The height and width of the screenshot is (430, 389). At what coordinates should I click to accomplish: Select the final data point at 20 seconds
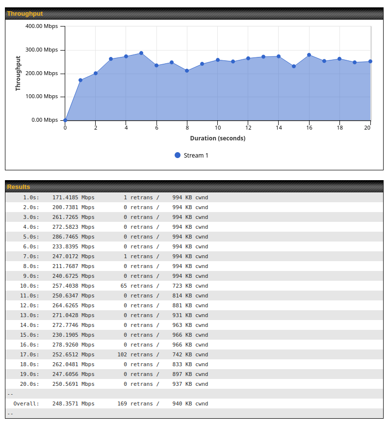tap(370, 61)
